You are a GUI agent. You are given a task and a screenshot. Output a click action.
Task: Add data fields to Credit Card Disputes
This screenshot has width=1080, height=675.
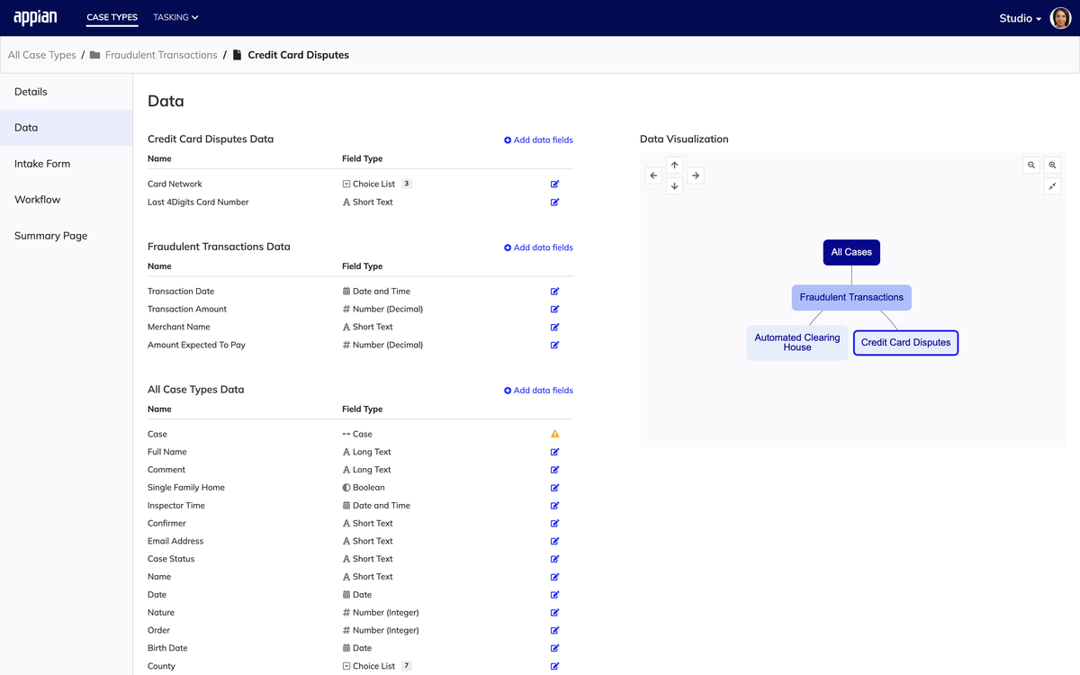(538, 140)
